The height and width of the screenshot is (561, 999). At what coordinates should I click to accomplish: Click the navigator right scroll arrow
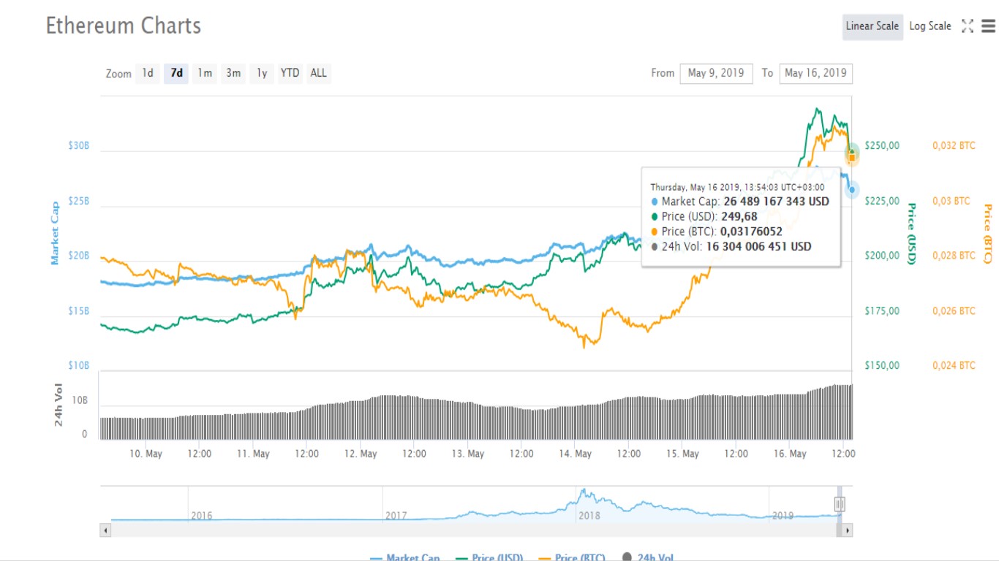point(848,530)
